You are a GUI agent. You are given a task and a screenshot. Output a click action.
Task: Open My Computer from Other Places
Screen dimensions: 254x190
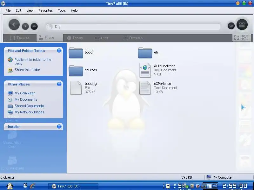tap(25, 93)
